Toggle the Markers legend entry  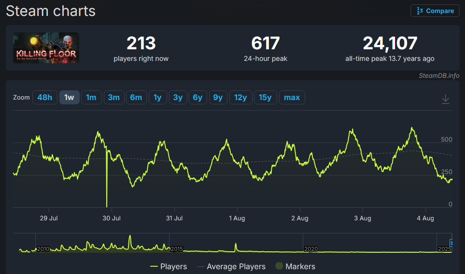pyautogui.click(x=296, y=266)
